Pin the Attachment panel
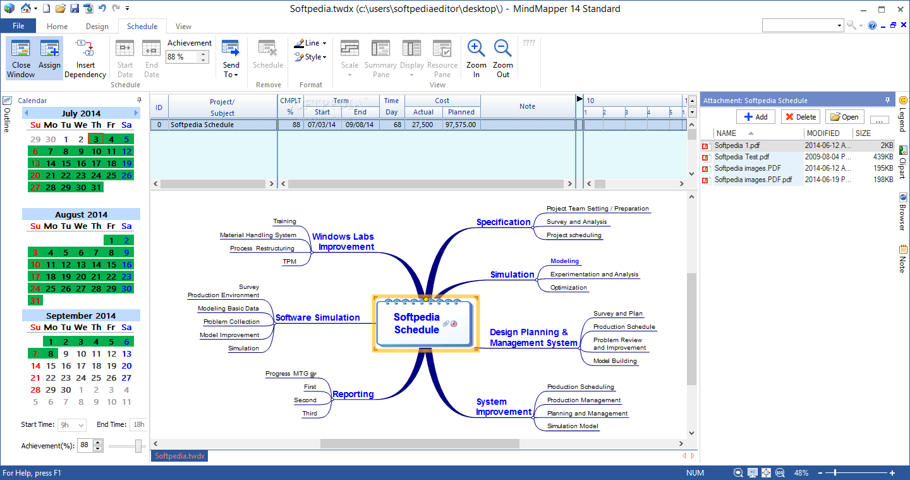 (x=887, y=100)
